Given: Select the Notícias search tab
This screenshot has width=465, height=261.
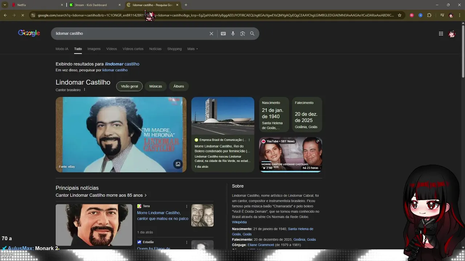Looking at the screenshot, I should point(155,49).
